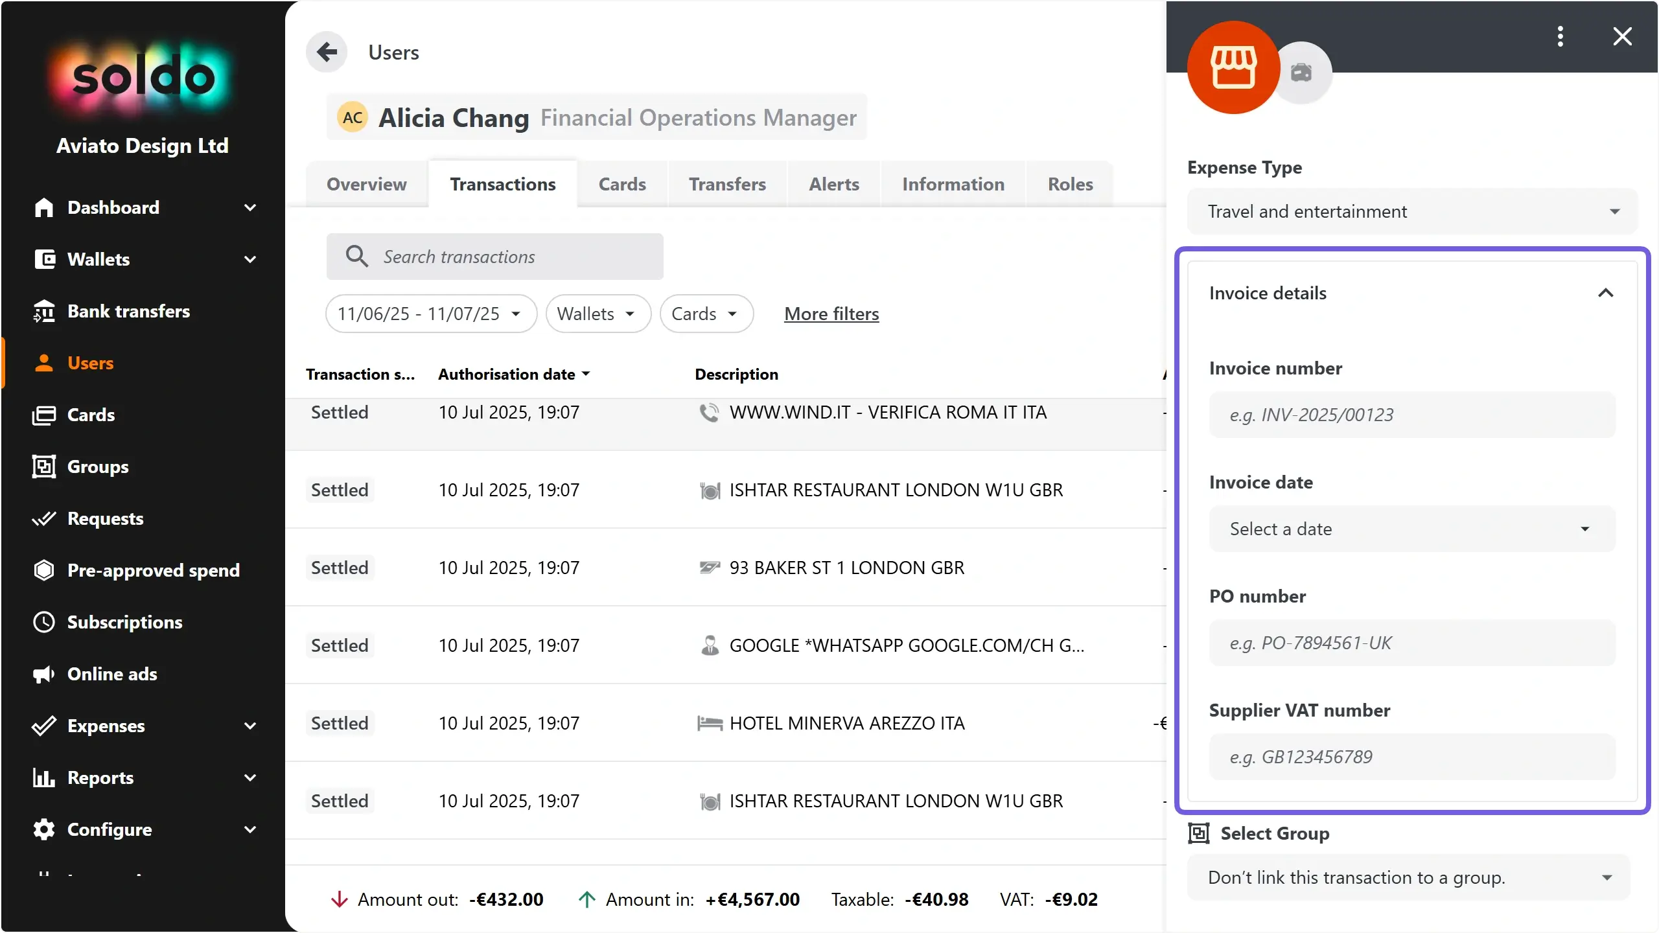Click the Groups icon in sidebar
The image size is (1659, 933).
(44, 466)
